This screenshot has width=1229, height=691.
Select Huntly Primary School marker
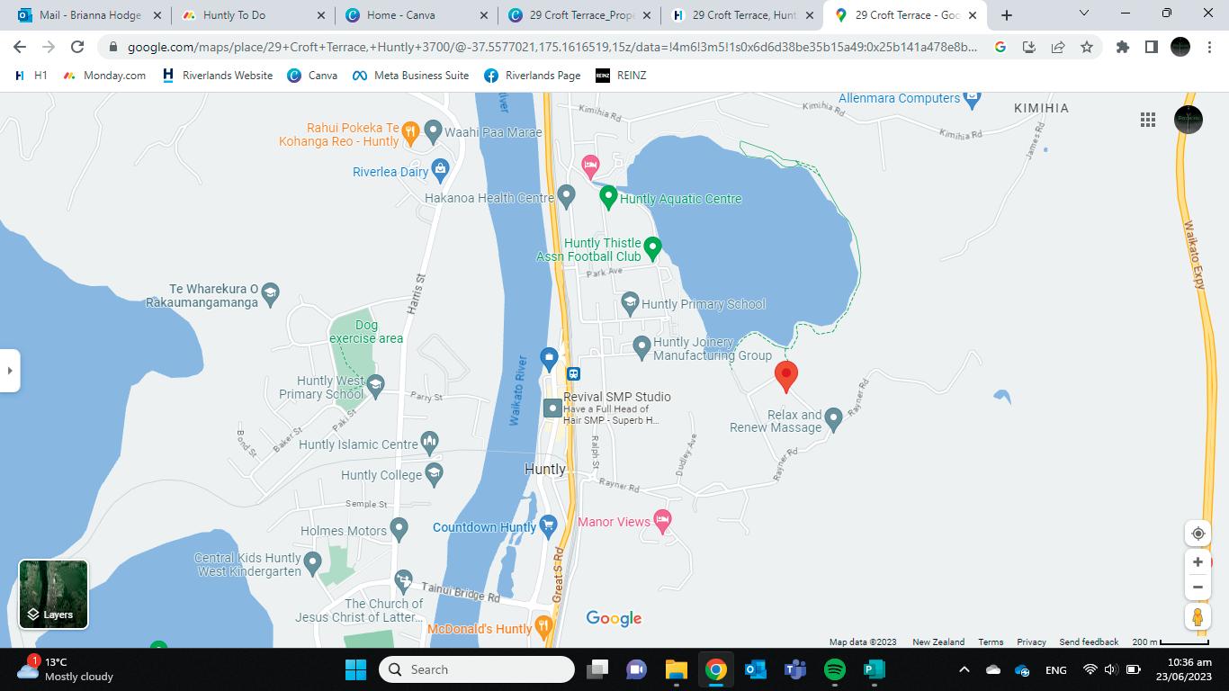click(x=630, y=302)
